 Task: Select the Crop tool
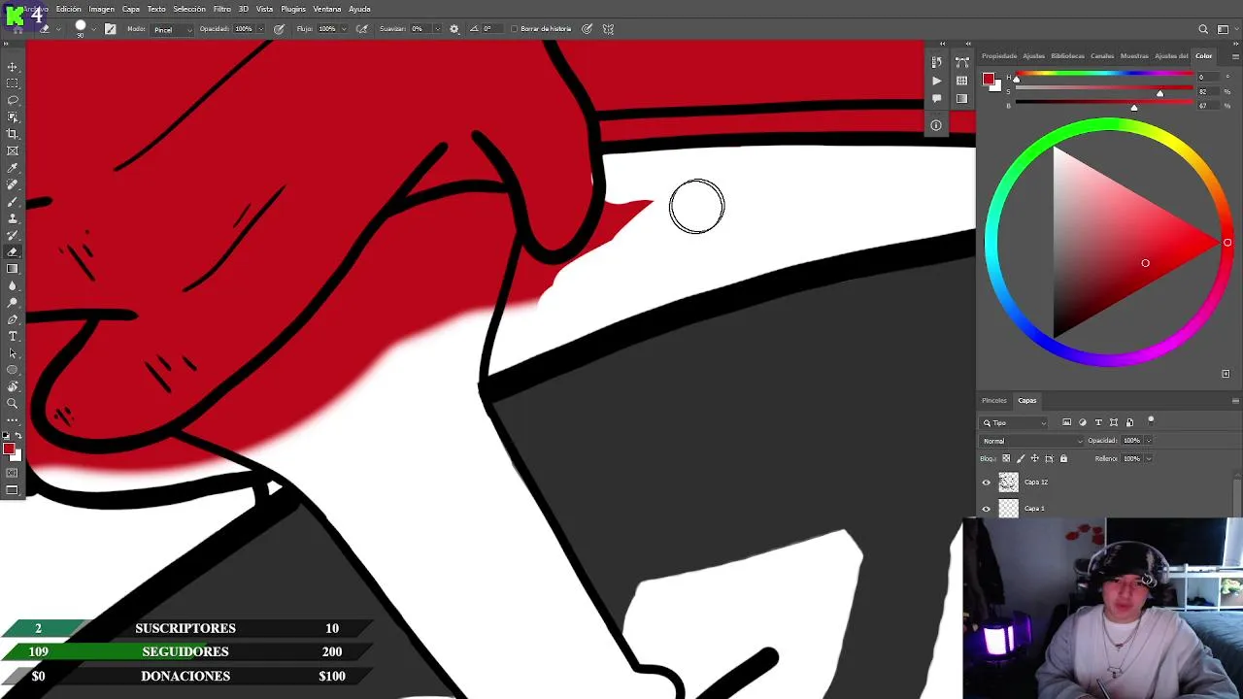pos(13,134)
